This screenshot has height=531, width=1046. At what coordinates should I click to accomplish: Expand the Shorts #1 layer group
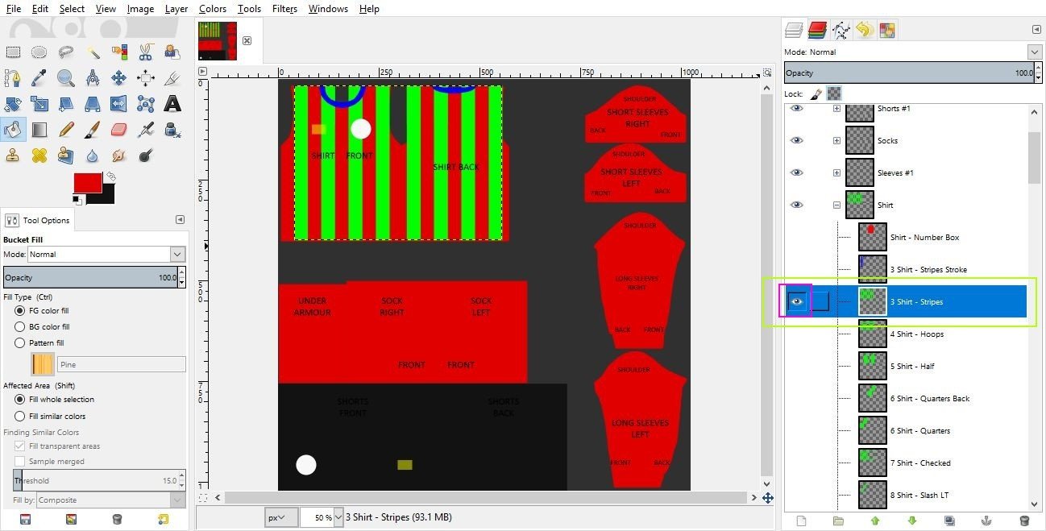(x=836, y=108)
